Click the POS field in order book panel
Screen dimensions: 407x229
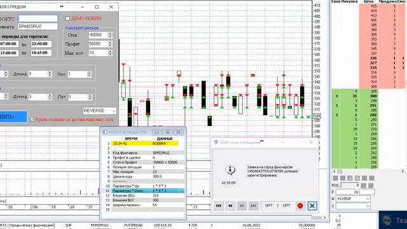coord(350,185)
